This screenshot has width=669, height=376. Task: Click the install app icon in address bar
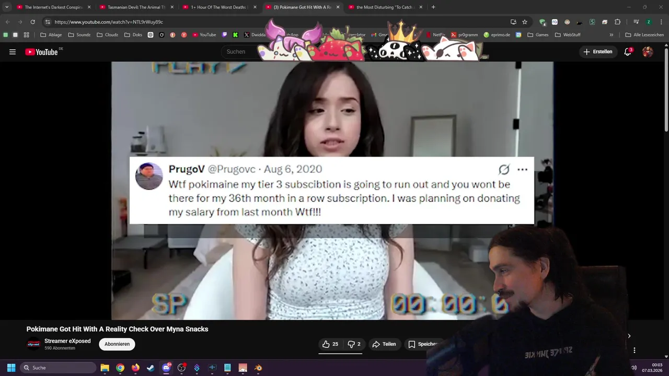pos(513,22)
